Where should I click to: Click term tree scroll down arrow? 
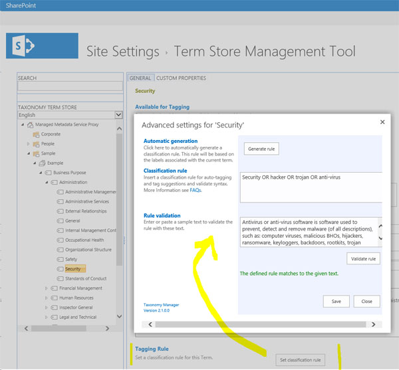point(119,316)
